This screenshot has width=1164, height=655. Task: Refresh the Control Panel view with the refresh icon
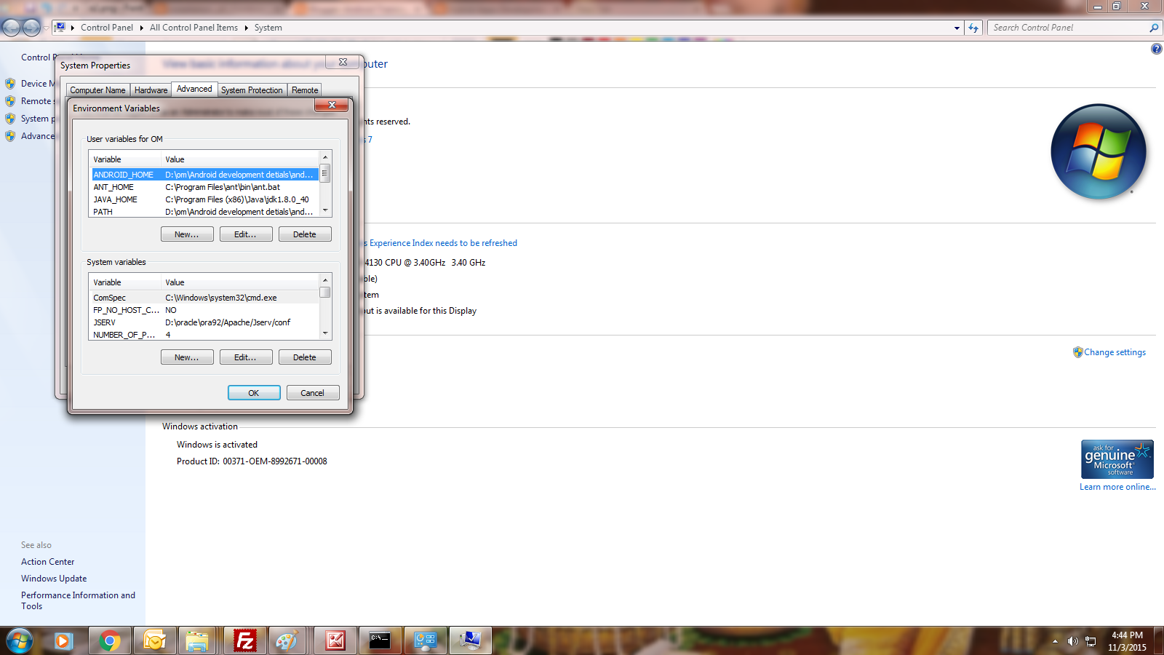pos(973,27)
